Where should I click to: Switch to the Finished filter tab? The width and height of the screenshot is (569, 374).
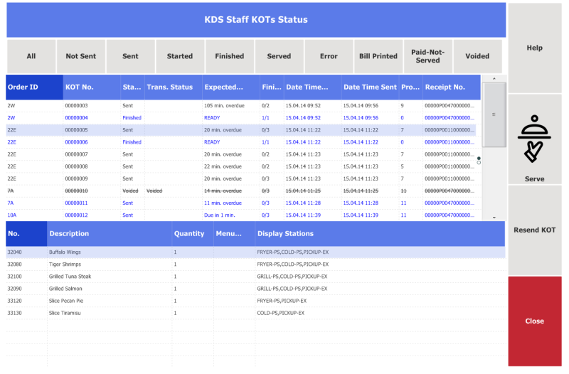point(229,56)
